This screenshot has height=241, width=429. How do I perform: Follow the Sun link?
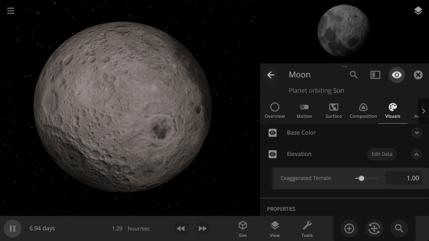[x=339, y=91]
